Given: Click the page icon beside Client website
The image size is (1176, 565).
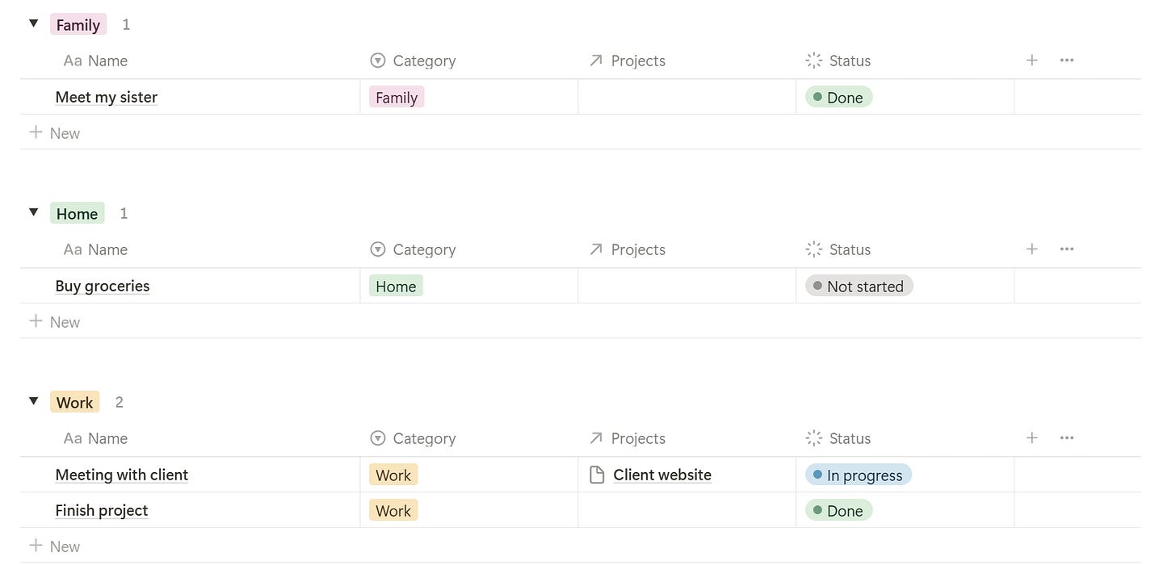Looking at the screenshot, I should click(595, 475).
